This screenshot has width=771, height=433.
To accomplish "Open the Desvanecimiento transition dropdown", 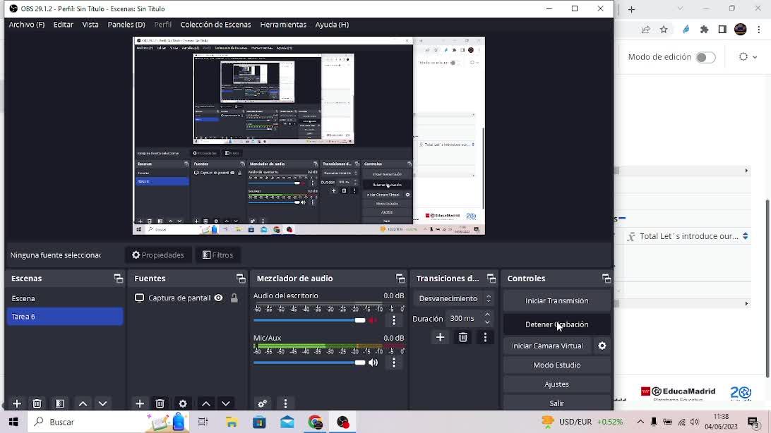I will [x=454, y=298].
